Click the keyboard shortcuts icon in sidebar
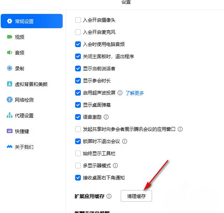The width and height of the screenshot is (224, 213). pyautogui.click(x=10, y=131)
